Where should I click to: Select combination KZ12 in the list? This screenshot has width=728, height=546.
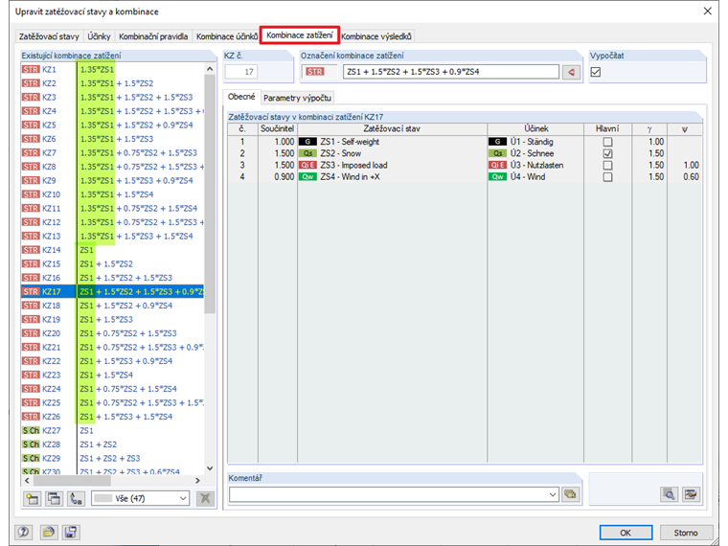tap(112, 222)
